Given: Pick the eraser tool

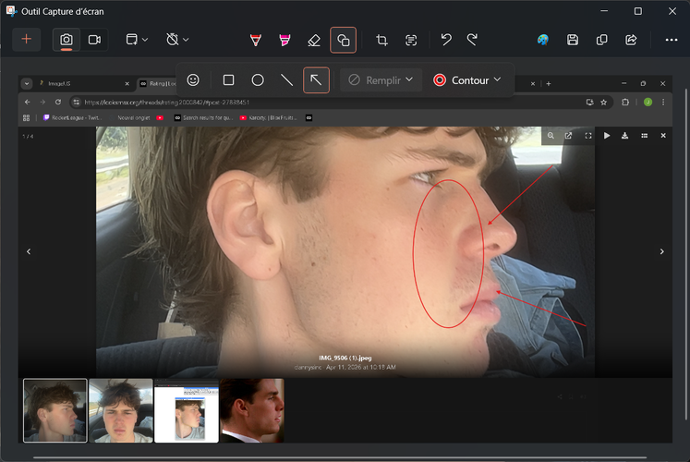Looking at the screenshot, I should click(314, 40).
